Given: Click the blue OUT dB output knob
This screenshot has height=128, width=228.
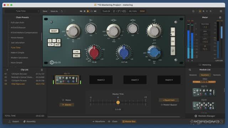Looking at the screenshot, I should click(x=124, y=53).
